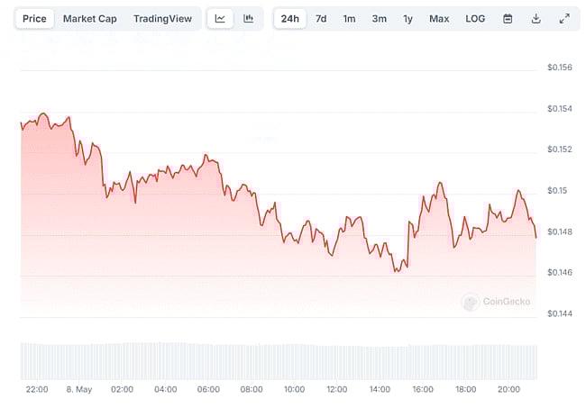Show the 3m time range
586x408 pixels.
tap(380, 19)
